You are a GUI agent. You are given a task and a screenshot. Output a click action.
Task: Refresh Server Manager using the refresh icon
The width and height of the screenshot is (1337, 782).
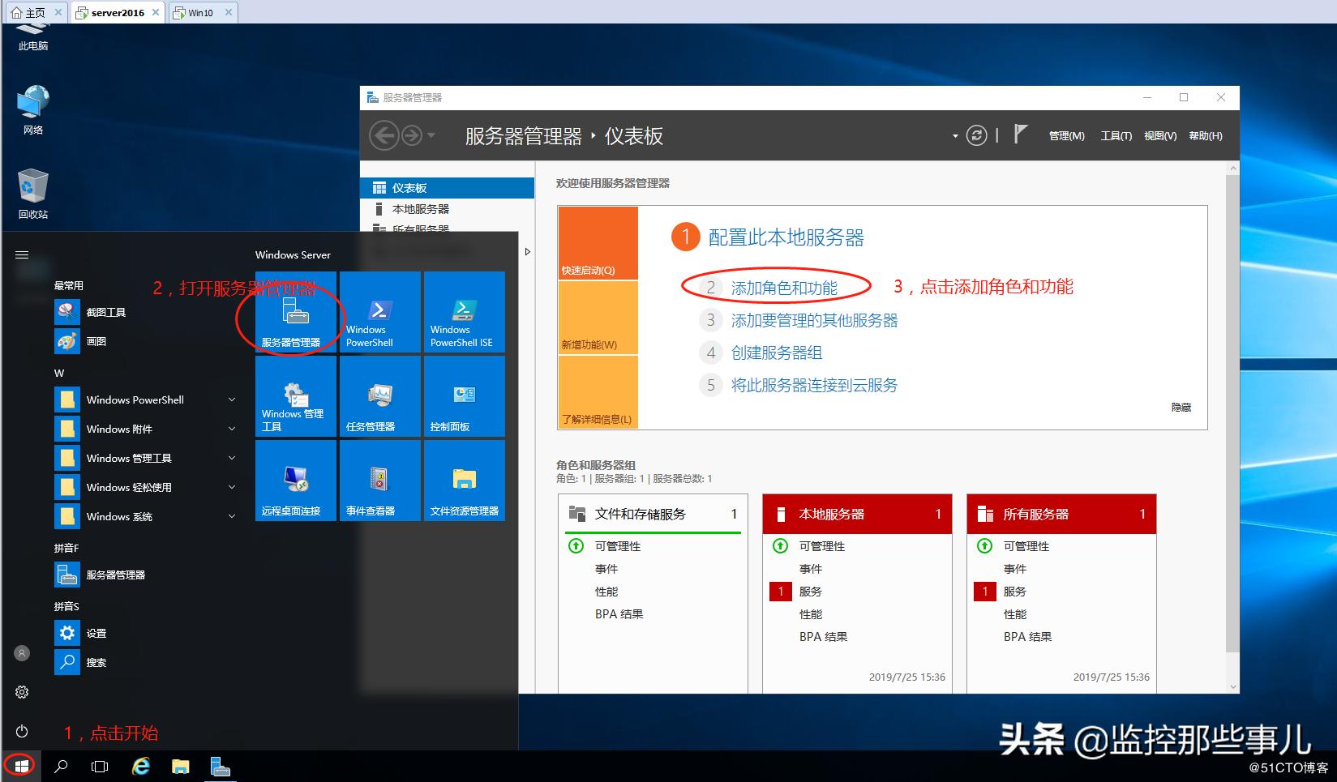(977, 135)
